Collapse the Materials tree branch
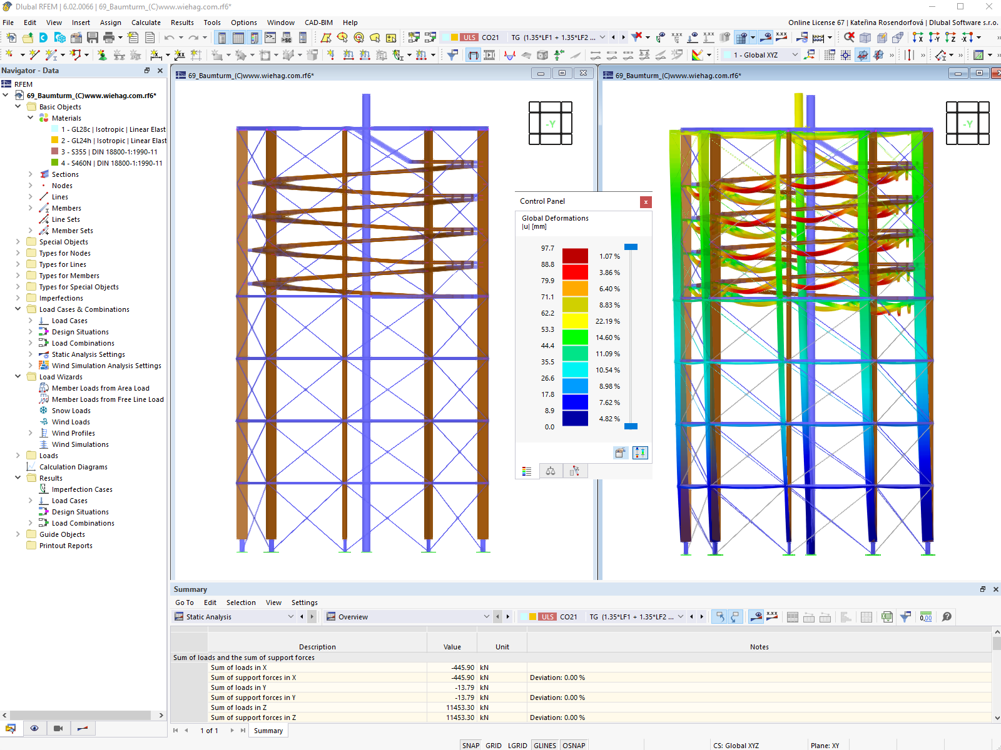 click(30, 117)
